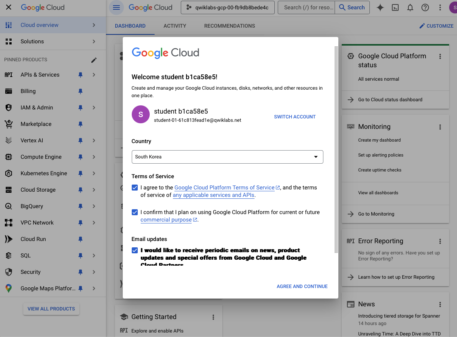The image size is (457, 337).
Task: Go to Cloud status dashboard
Action: coord(390,100)
